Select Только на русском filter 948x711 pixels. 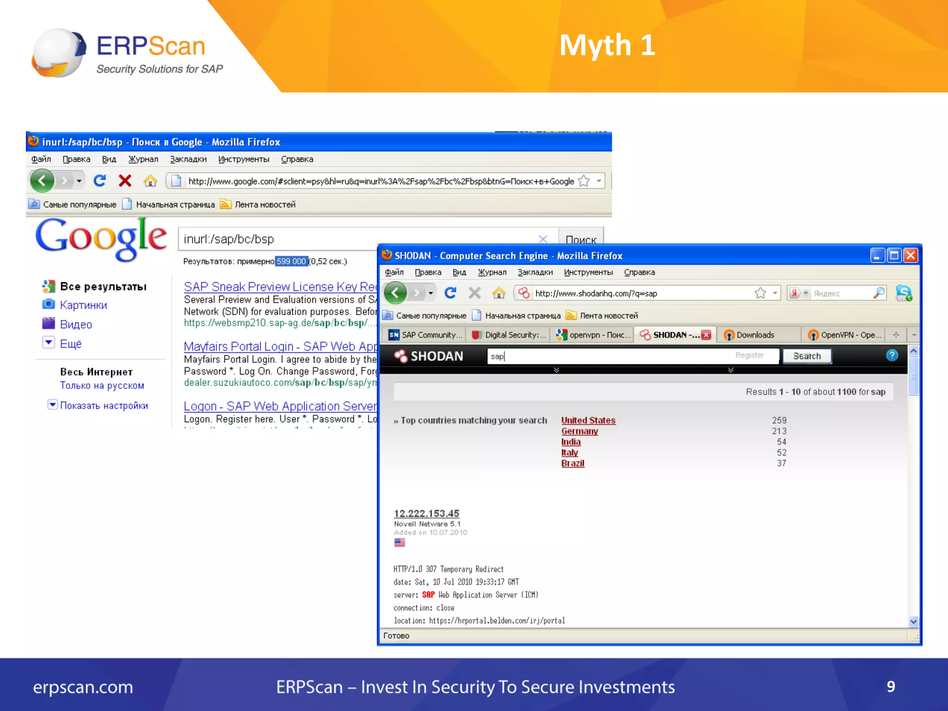tap(102, 386)
